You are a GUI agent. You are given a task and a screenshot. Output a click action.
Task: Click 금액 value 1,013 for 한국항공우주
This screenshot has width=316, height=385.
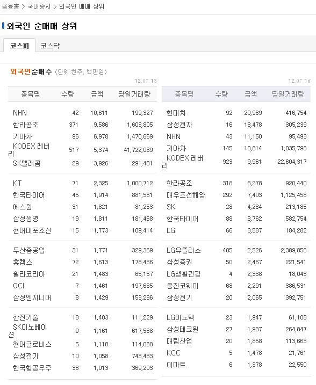pos(100,368)
